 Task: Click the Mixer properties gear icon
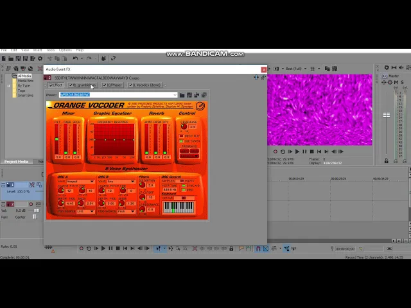pos(387,67)
